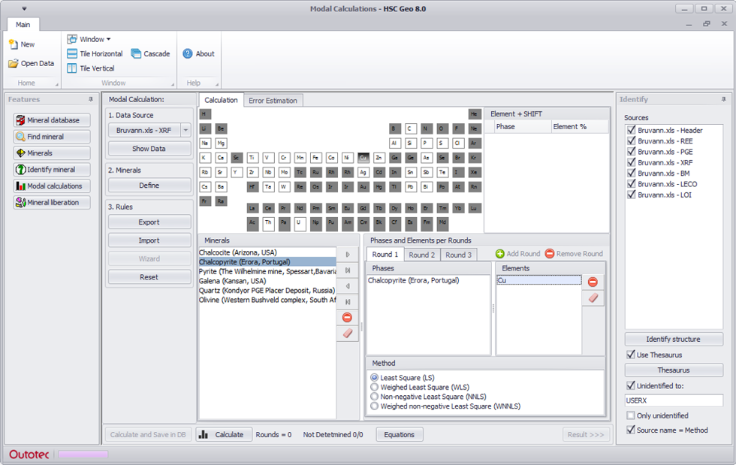Screen dimensions: 736x465
Task: Open the About help icon
Action: tap(188, 53)
